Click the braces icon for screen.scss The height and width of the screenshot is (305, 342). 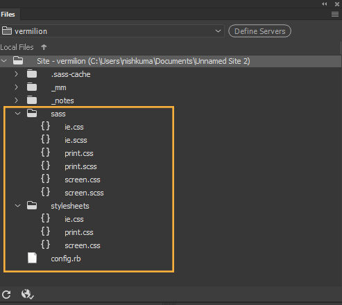click(45, 192)
